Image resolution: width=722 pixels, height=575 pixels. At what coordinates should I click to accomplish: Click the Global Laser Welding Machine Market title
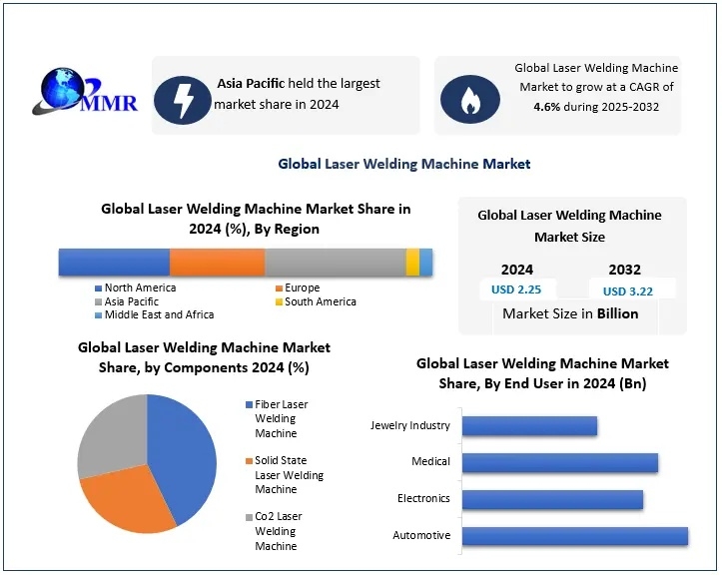click(403, 164)
